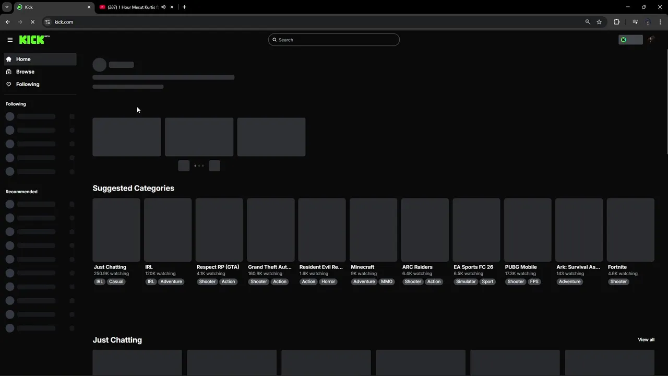Select the Kick browser tab
Screen dimensions: 668x376
[x=54, y=7]
